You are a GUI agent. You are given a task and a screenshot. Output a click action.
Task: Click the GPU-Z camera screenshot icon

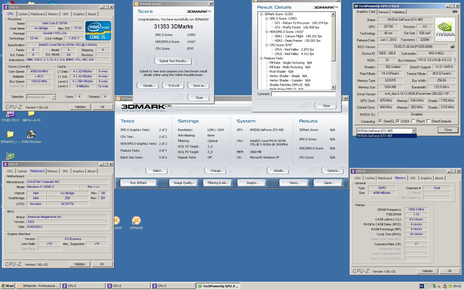pos(455,12)
